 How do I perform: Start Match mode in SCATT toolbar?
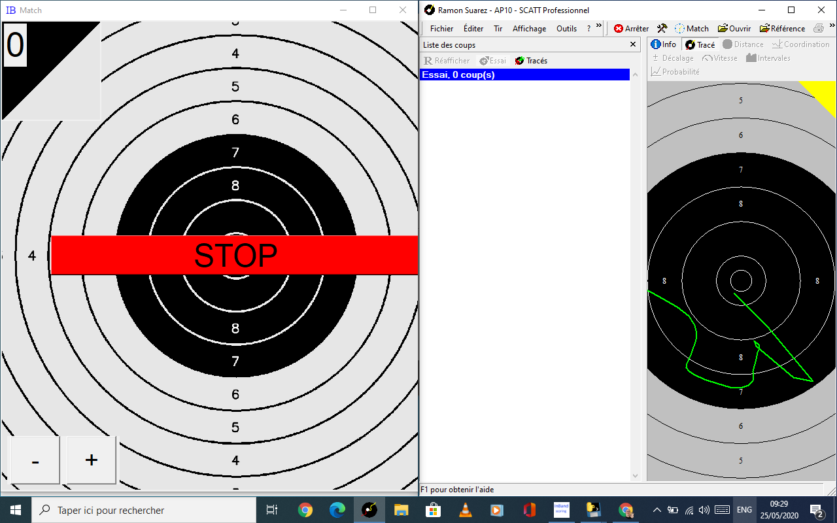coord(692,28)
